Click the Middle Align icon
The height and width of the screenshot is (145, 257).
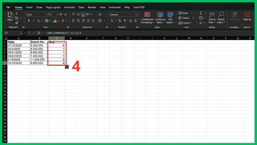pos(78,14)
